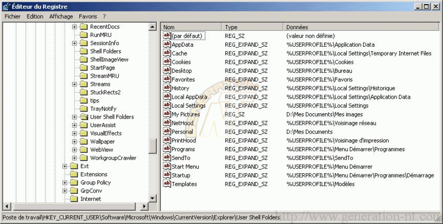Click the Start Menu value icon
The image size is (443, 224).
167,167
